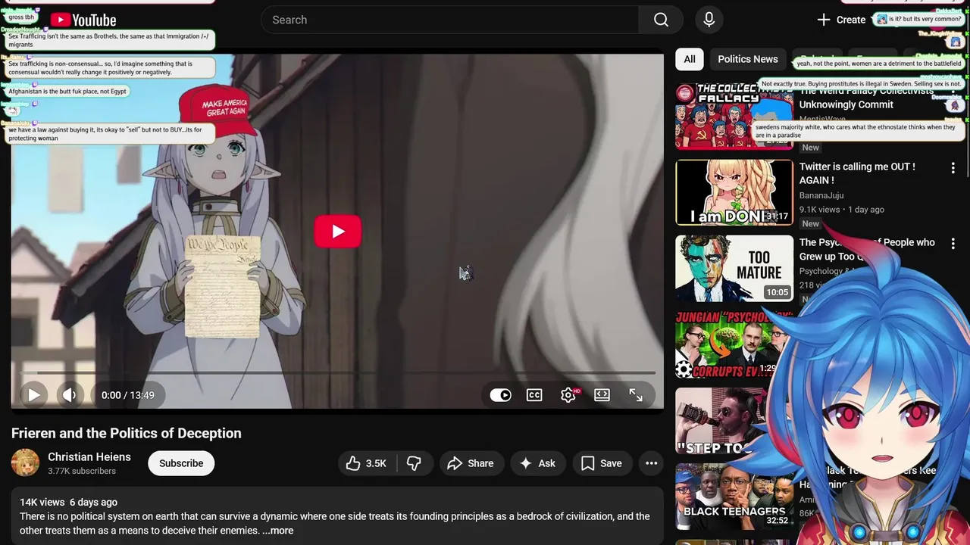This screenshot has width=970, height=545.
Task: Open options menu for Twitter video
Action: [953, 168]
